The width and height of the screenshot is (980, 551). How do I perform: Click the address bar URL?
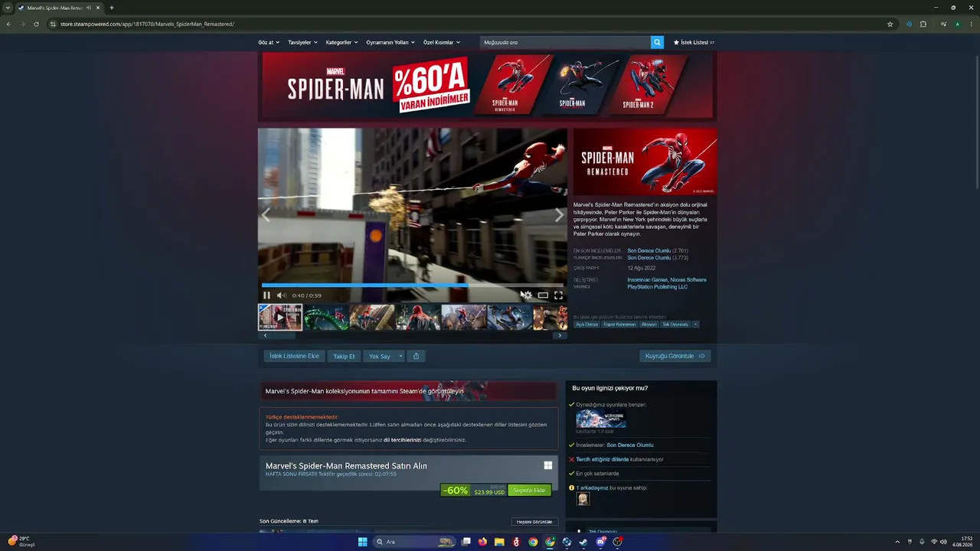147,24
